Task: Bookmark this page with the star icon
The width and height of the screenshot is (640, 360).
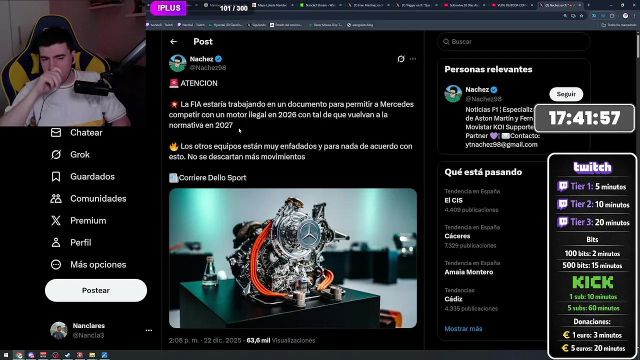Action: tap(581, 15)
